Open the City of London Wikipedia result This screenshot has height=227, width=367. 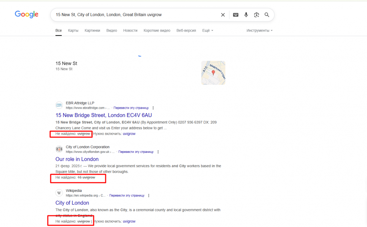pos(72,203)
